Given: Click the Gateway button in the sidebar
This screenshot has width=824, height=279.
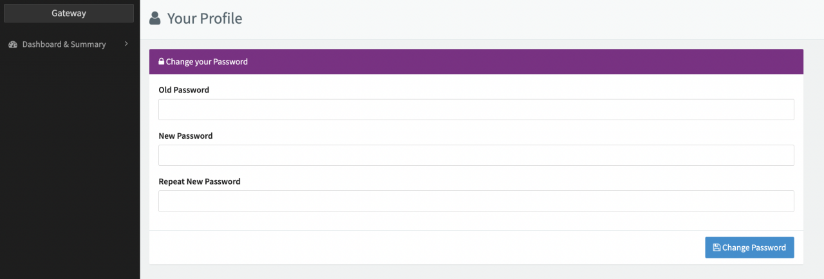Looking at the screenshot, I should pyautogui.click(x=69, y=13).
